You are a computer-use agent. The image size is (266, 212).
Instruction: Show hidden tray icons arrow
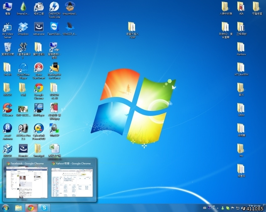click(x=218, y=208)
